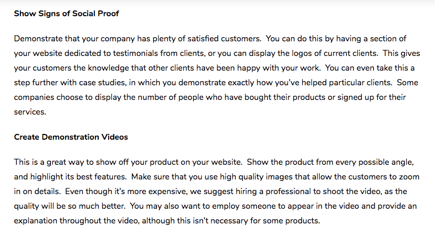Place cursor on the word "explanation"
435x237 pixels.
pos(36,221)
